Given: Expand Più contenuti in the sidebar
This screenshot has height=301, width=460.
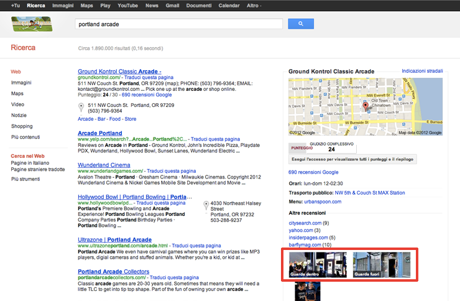Looking at the screenshot, I should [25, 137].
